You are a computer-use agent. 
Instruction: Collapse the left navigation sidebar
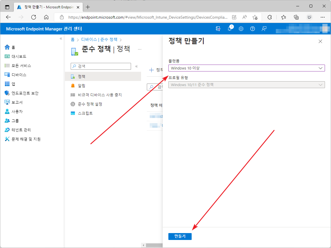point(61,38)
